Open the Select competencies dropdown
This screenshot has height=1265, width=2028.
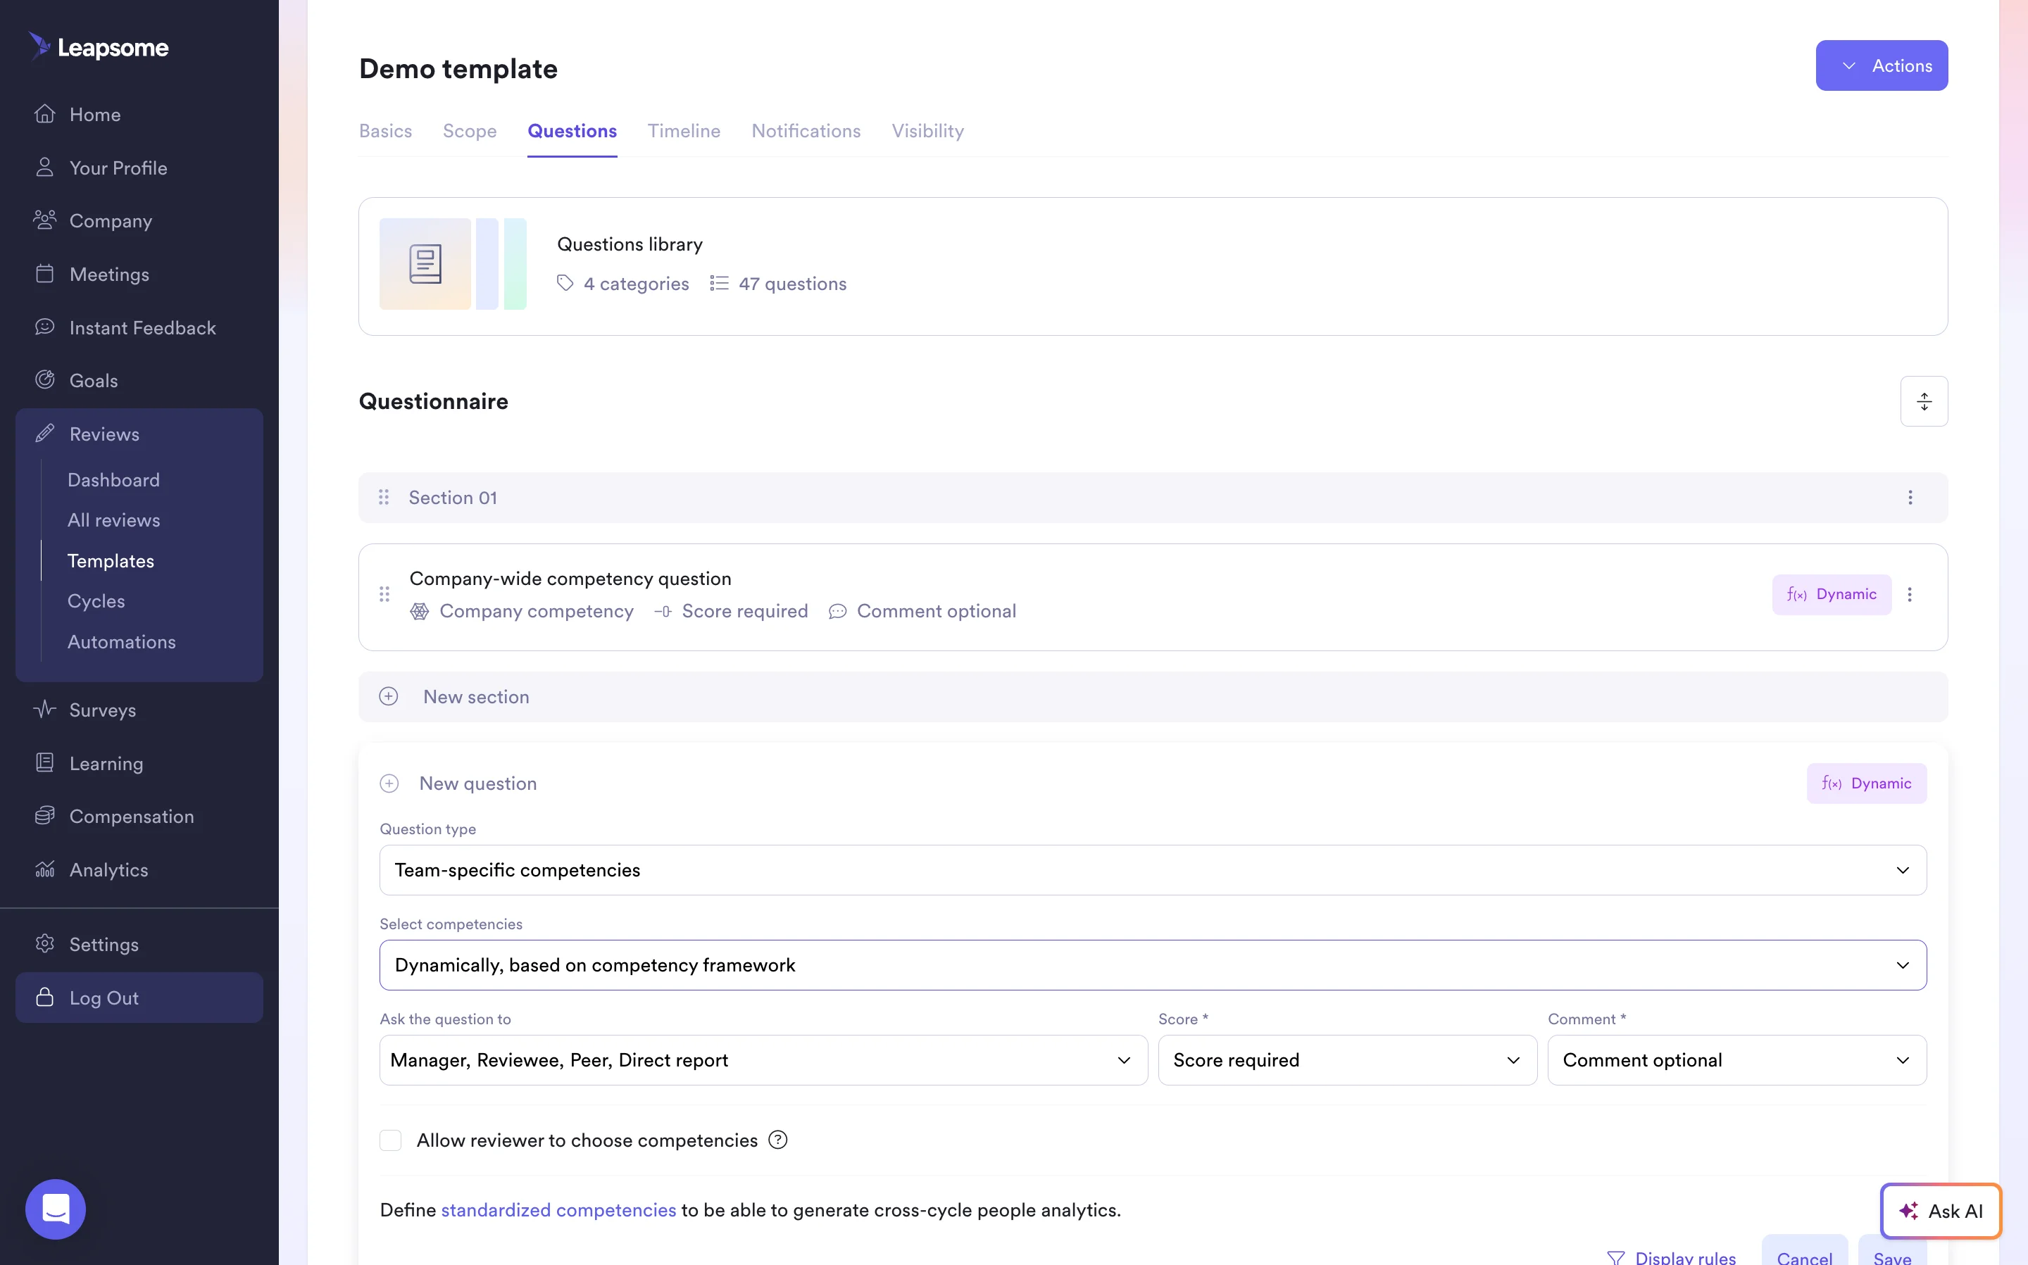1153,964
